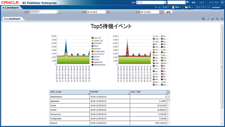225x127 pixels.
Task: Go to ホーム
Action: (x=158, y=7)
